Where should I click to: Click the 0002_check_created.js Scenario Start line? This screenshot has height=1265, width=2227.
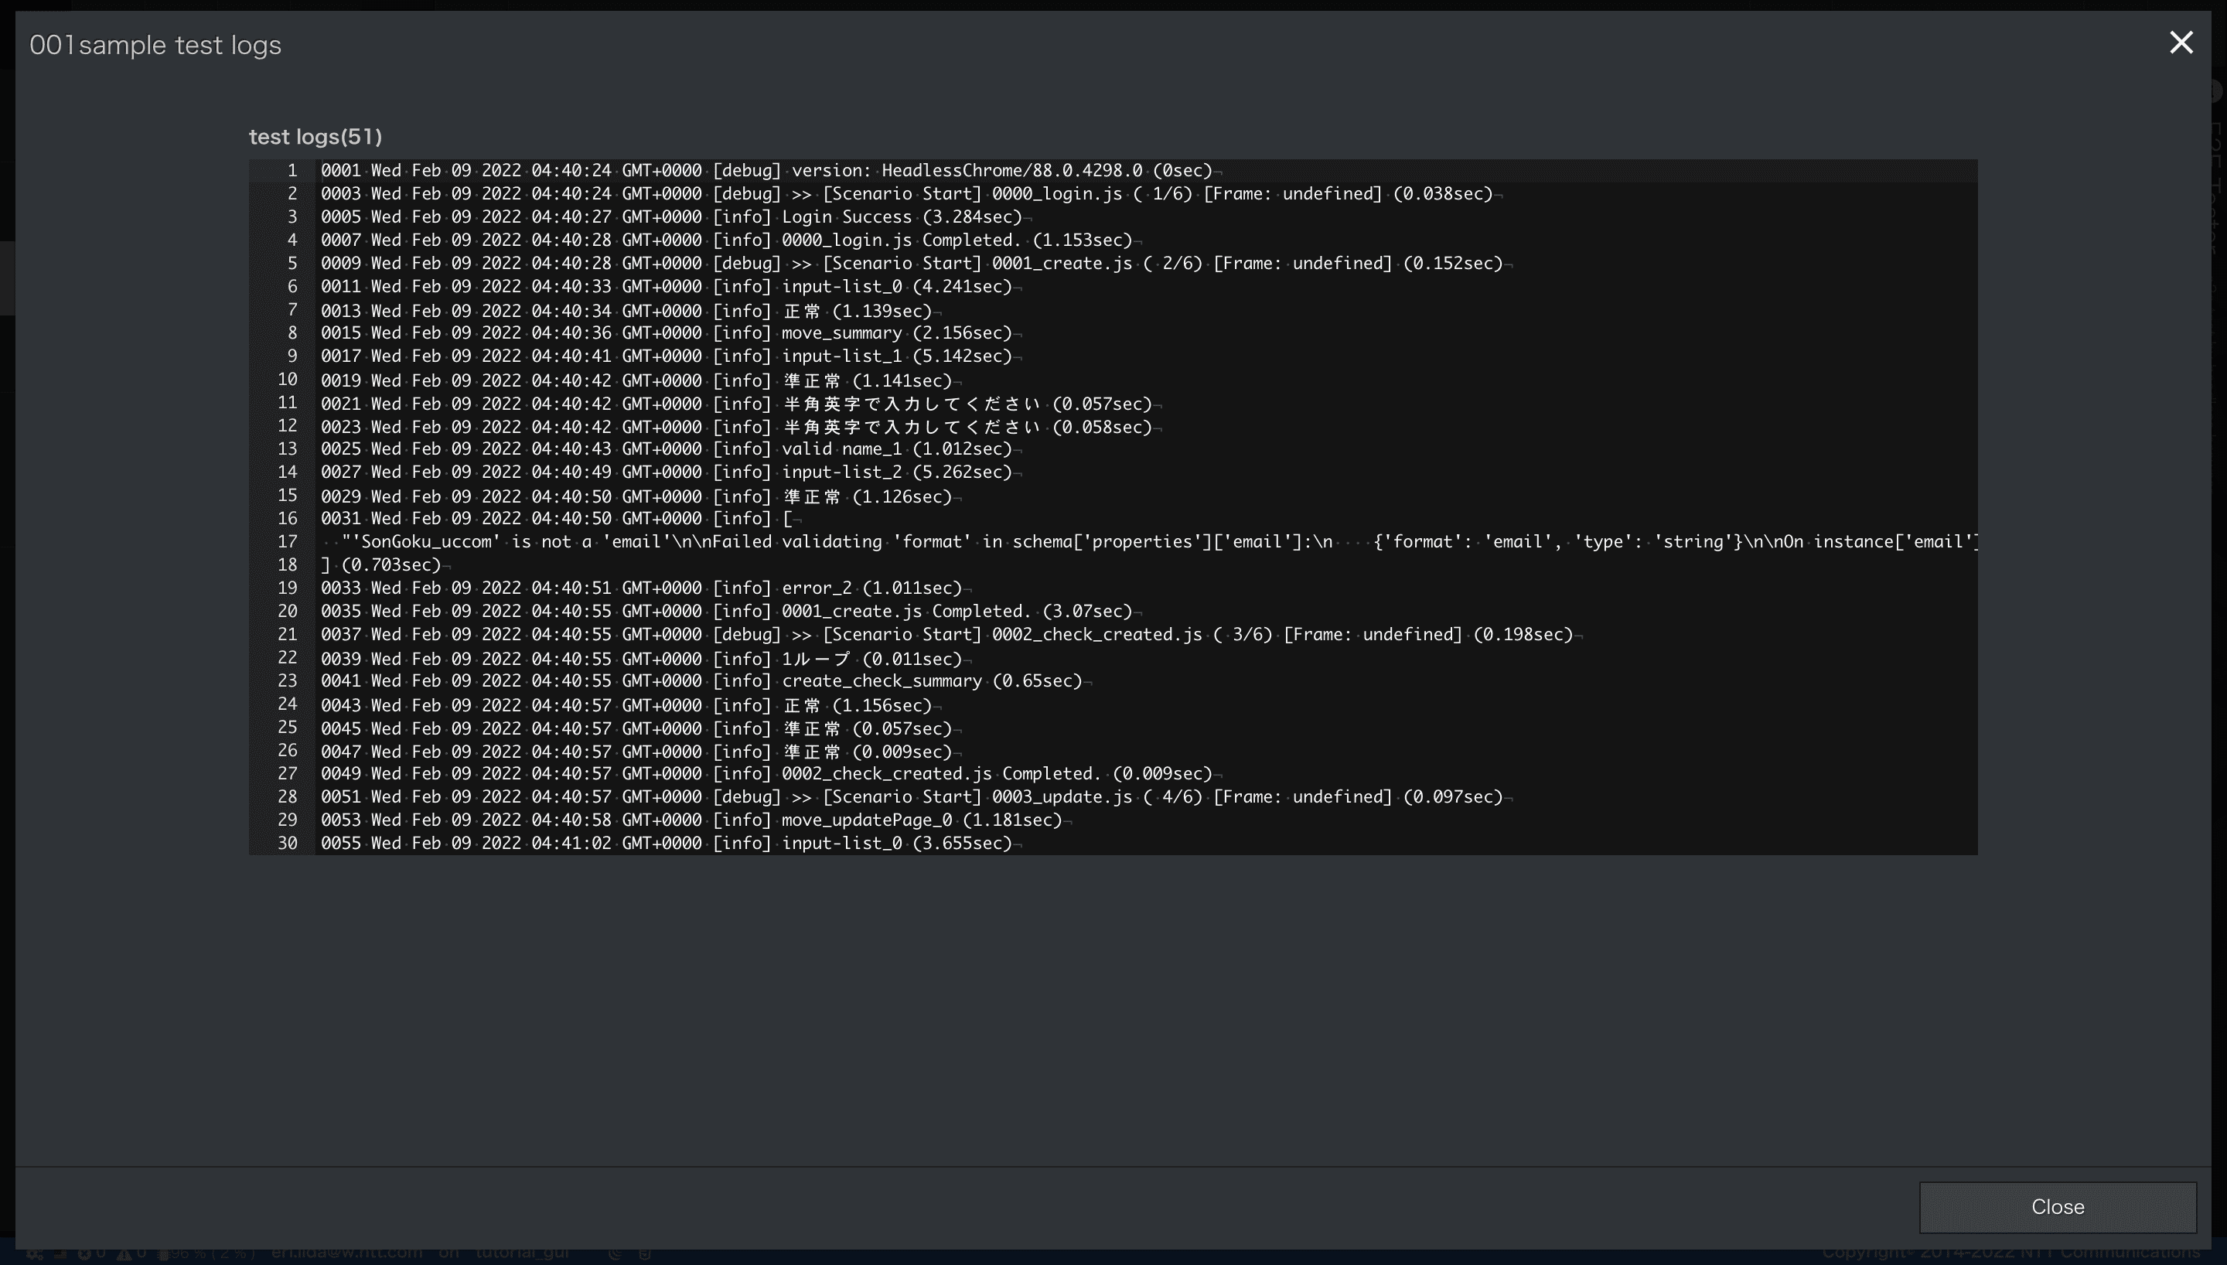click(x=952, y=635)
